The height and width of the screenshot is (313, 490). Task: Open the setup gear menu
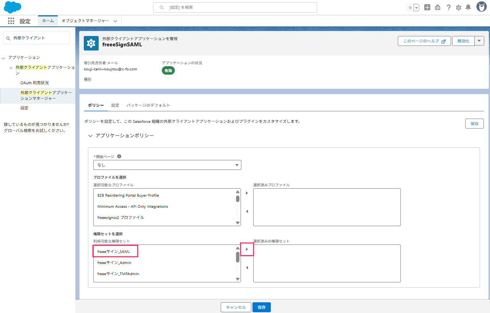pos(458,7)
